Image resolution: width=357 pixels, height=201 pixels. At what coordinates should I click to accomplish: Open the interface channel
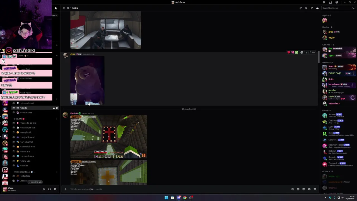35,176
